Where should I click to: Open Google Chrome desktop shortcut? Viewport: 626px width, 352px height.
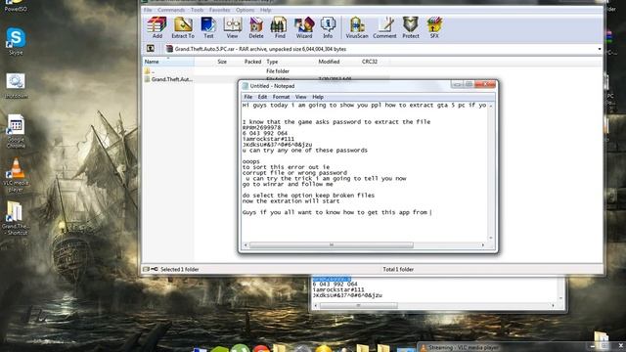coord(16,132)
